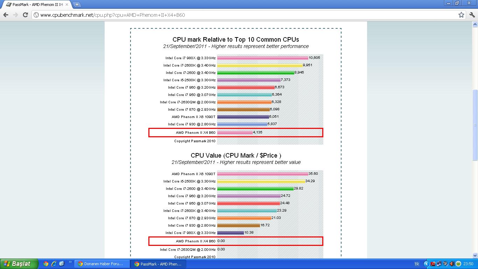The height and width of the screenshot is (269, 478).
Task: Click 'Intel Core i7 980X' label in CPU mark chart
Action: (x=190, y=58)
